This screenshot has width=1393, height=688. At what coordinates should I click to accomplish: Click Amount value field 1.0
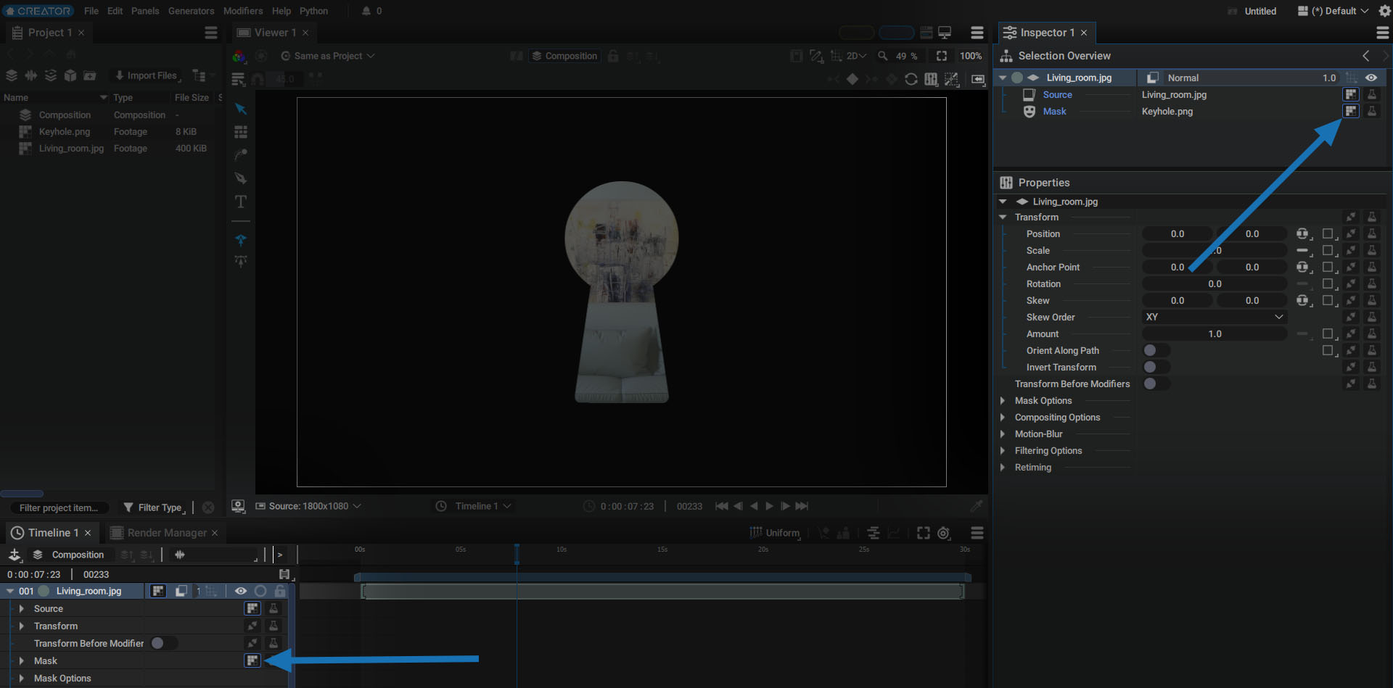point(1215,333)
